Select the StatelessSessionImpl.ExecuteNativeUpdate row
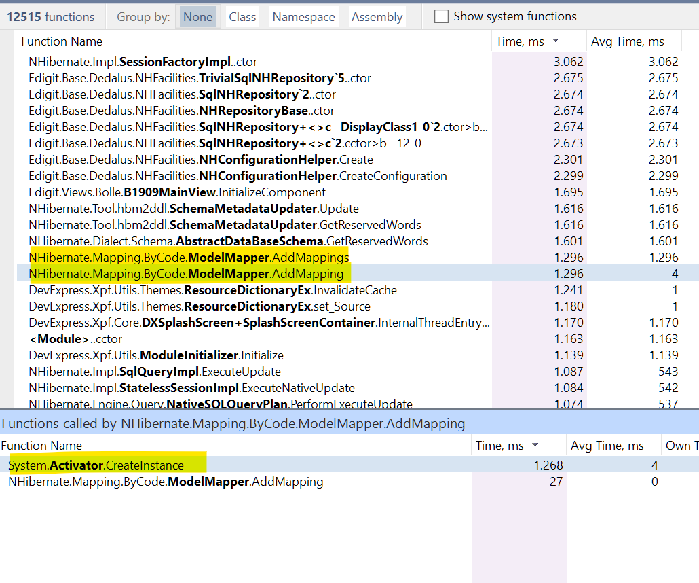The image size is (699, 583). coord(358,388)
